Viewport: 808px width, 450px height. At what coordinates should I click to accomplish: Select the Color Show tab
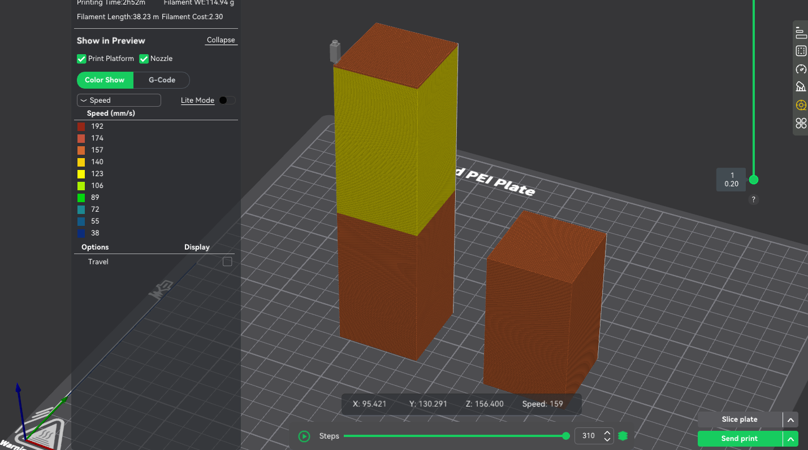point(105,80)
